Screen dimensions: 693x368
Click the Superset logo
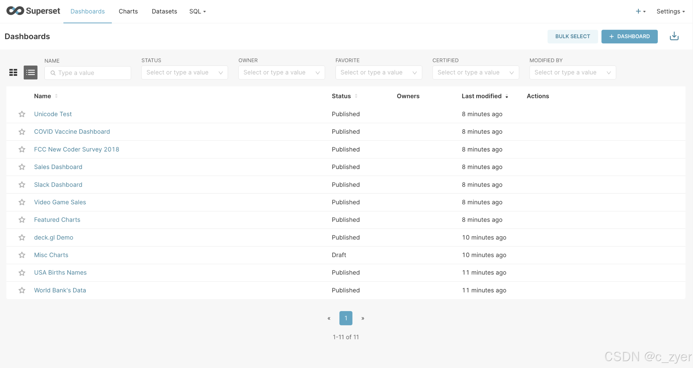click(33, 11)
